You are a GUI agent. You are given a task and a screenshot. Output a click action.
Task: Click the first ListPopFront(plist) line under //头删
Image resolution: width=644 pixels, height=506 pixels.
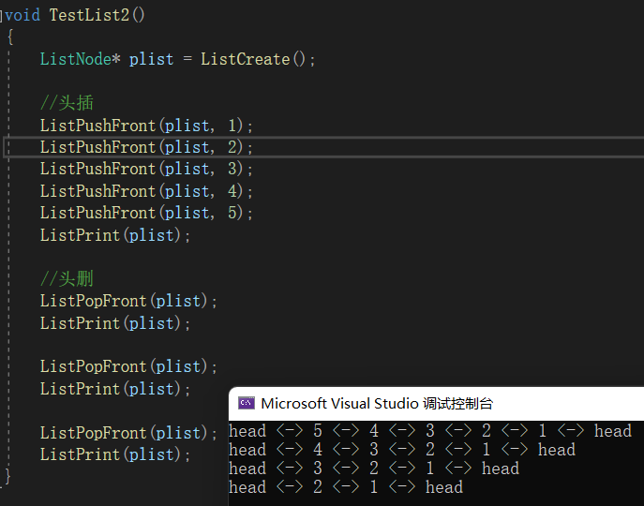click(128, 301)
